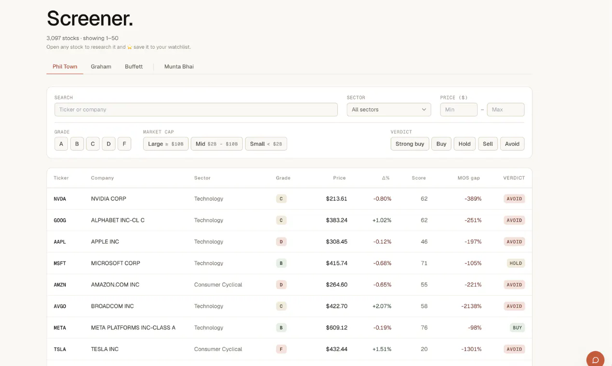Focus the Max price field
This screenshot has width=612, height=366.
point(506,109)
